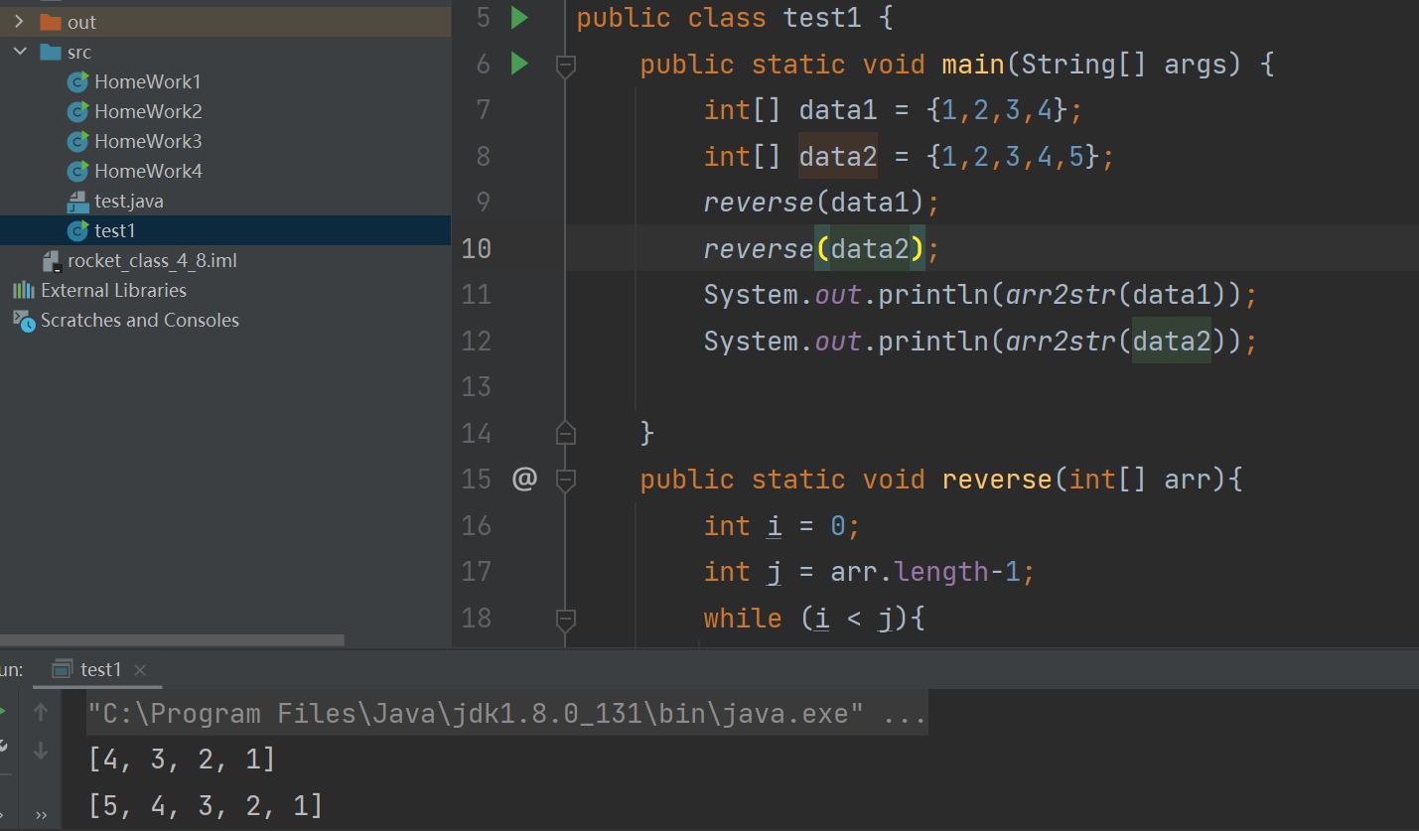Viewport: 1419px width, 831px height.
Task: Select HomeWork4 in the project tree
Action: click(x=148, y=171)
